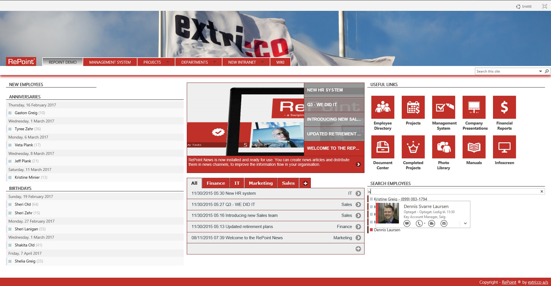
Task: Click the fullscreen focus icon at top right
Action: (x=545, y=6)
